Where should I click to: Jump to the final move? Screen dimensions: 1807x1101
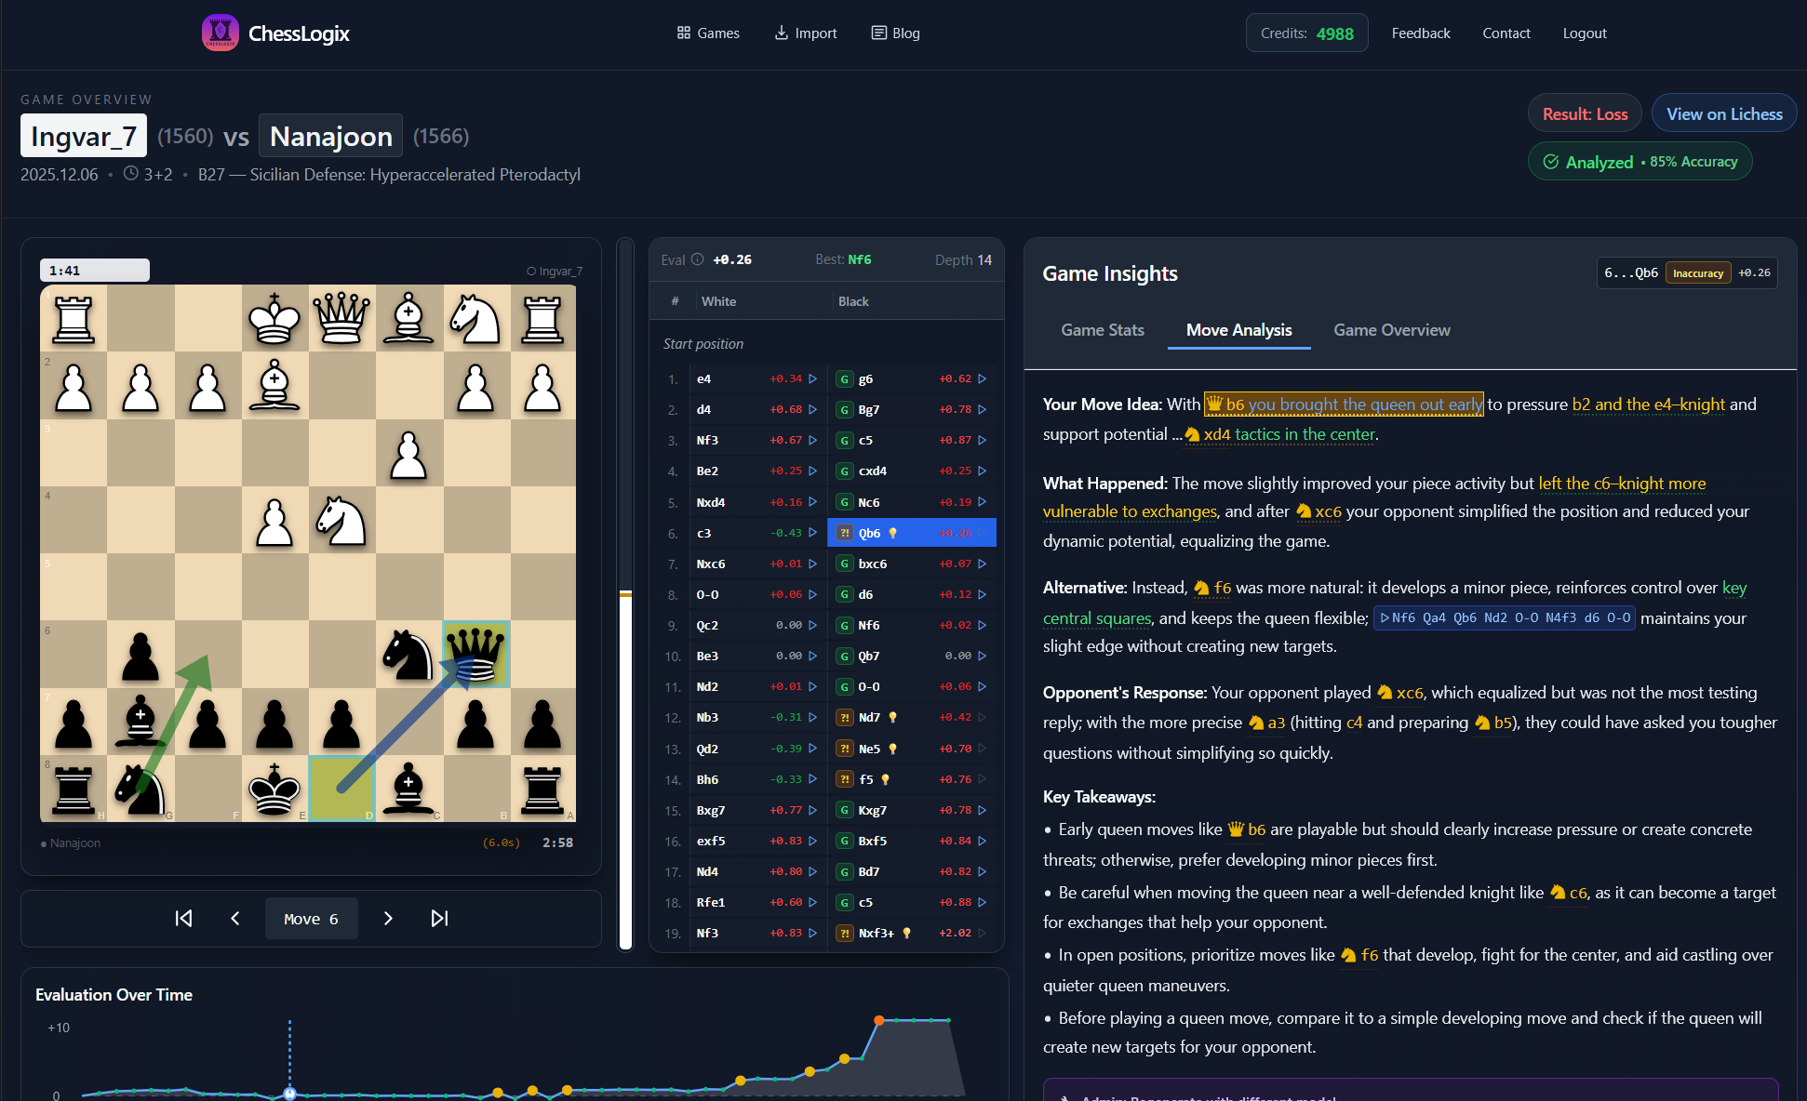pos(439,918)
